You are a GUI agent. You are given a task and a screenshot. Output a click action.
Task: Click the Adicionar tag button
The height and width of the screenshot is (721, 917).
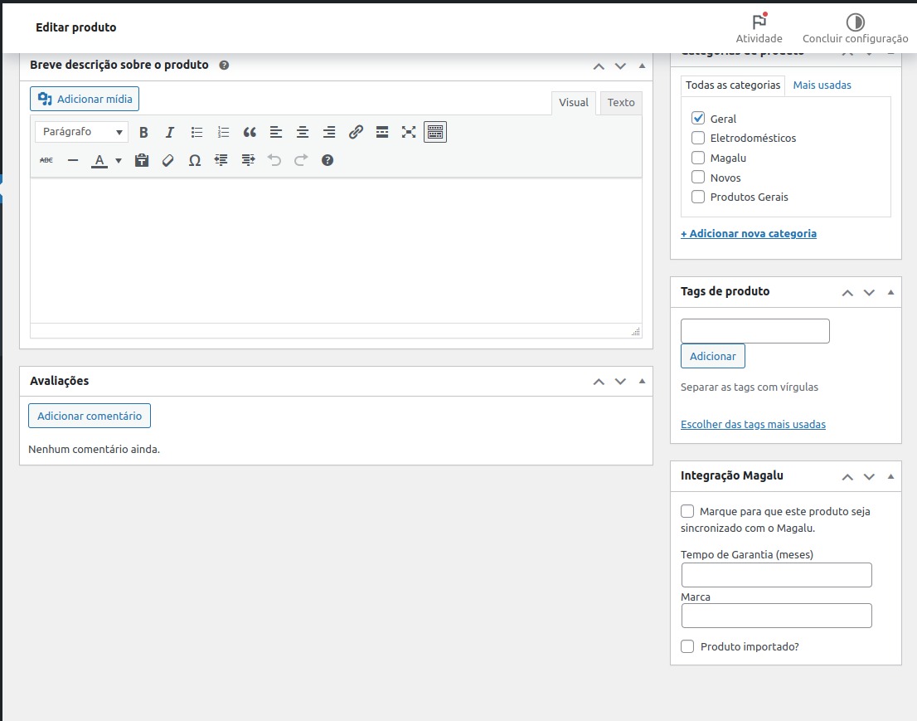[x=713, y=356]
